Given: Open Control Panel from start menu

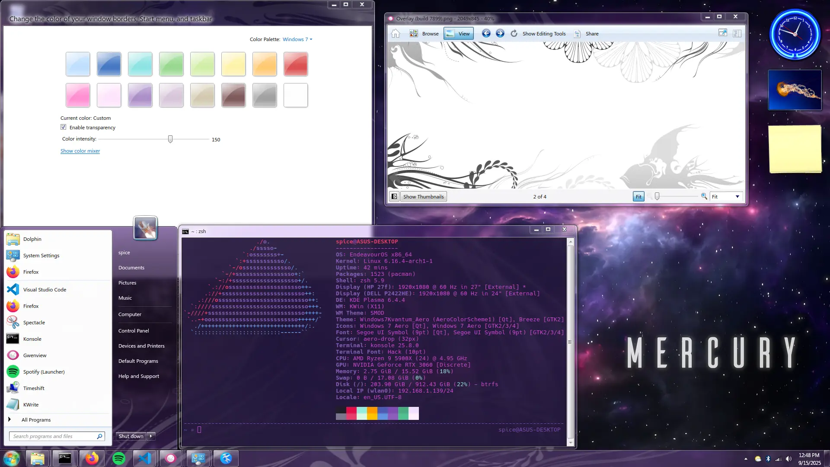Looking at the screenshot, I should pyautogui.click(x=134, y=331).
